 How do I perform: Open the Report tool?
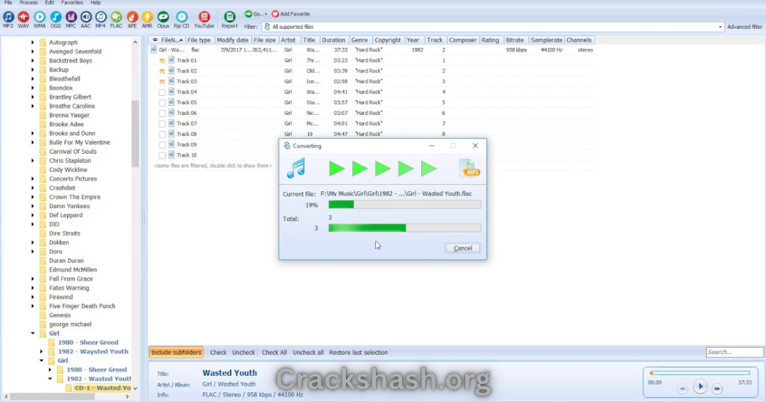(230, 17)
